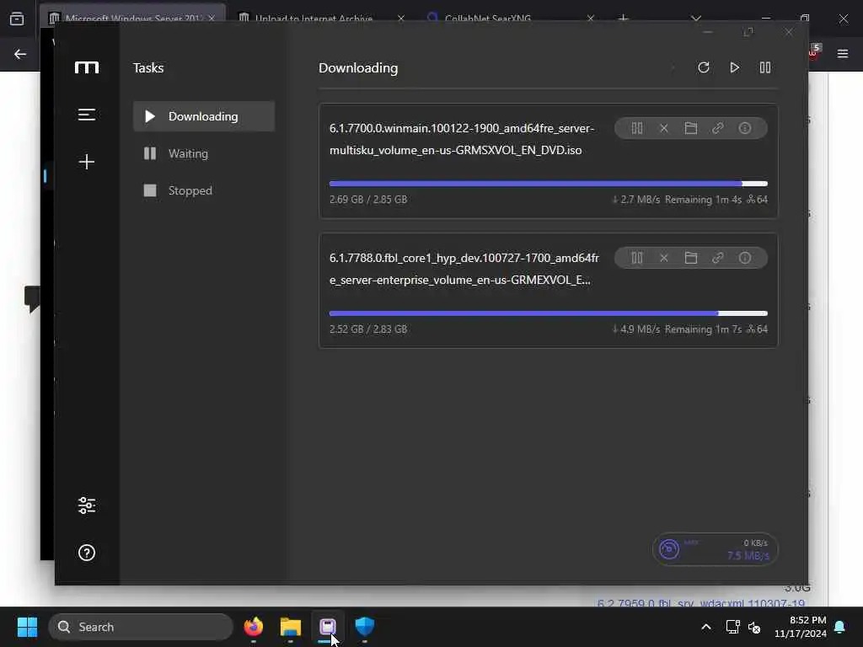Open the task list menu icon in sidebar
The width and height of the screenshot is (863, 647).
[87, 115]
